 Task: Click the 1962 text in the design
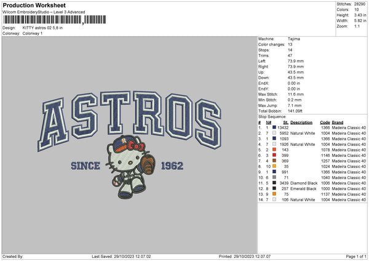coord(172,166)
